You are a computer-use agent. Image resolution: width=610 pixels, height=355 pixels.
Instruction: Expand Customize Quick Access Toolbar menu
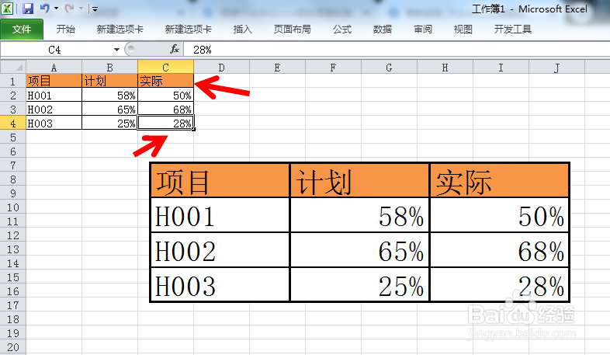point(95,9)
